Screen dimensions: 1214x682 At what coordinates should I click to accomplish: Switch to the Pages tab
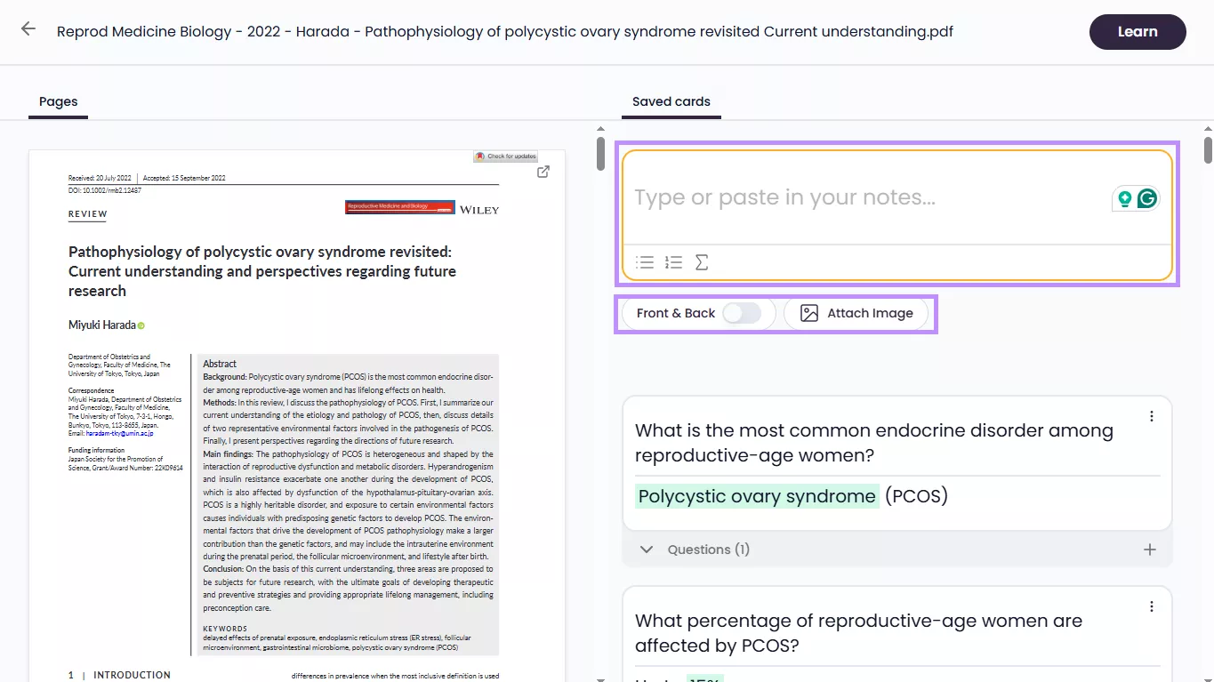click(x=59, y=101)
